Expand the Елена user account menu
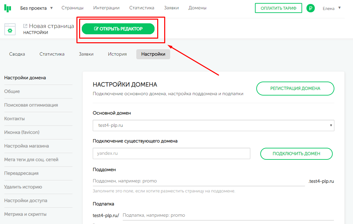Screen dimensions: 353x224 click(x=332, y=8)
